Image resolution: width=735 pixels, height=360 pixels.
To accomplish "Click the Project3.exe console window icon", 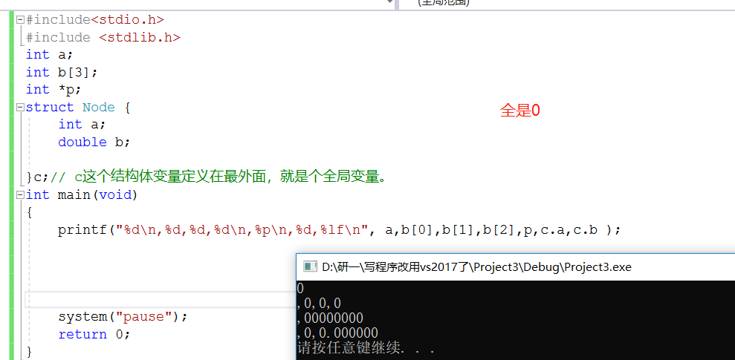I will pos(309,266).
